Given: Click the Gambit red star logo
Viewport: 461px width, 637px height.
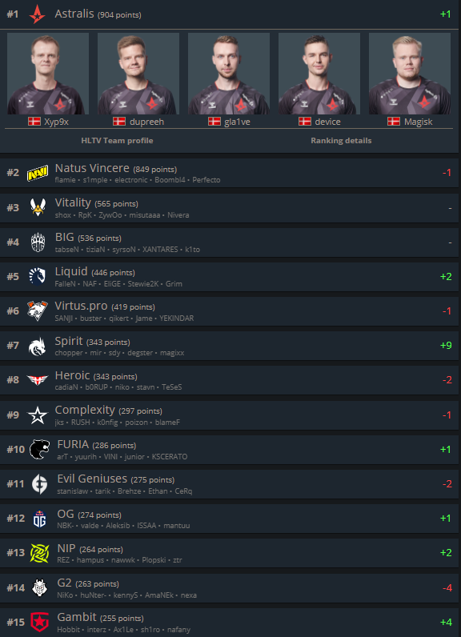Looking at the screenshot, I should (39, 622).
